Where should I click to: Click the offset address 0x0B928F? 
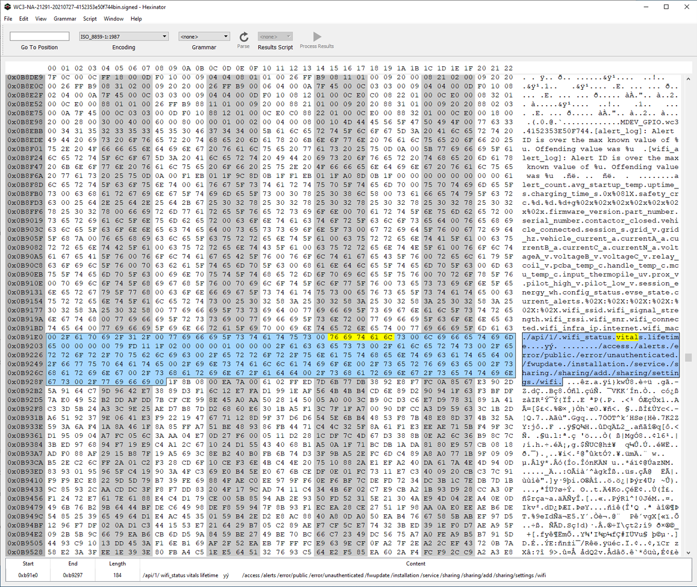[25, 382]
